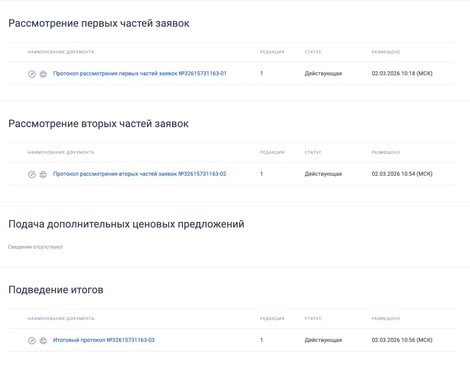This screenshot has width=470, height=365.
Task: Click 'Статус' header in the second parts table
Action: click(x=313, y=153)
